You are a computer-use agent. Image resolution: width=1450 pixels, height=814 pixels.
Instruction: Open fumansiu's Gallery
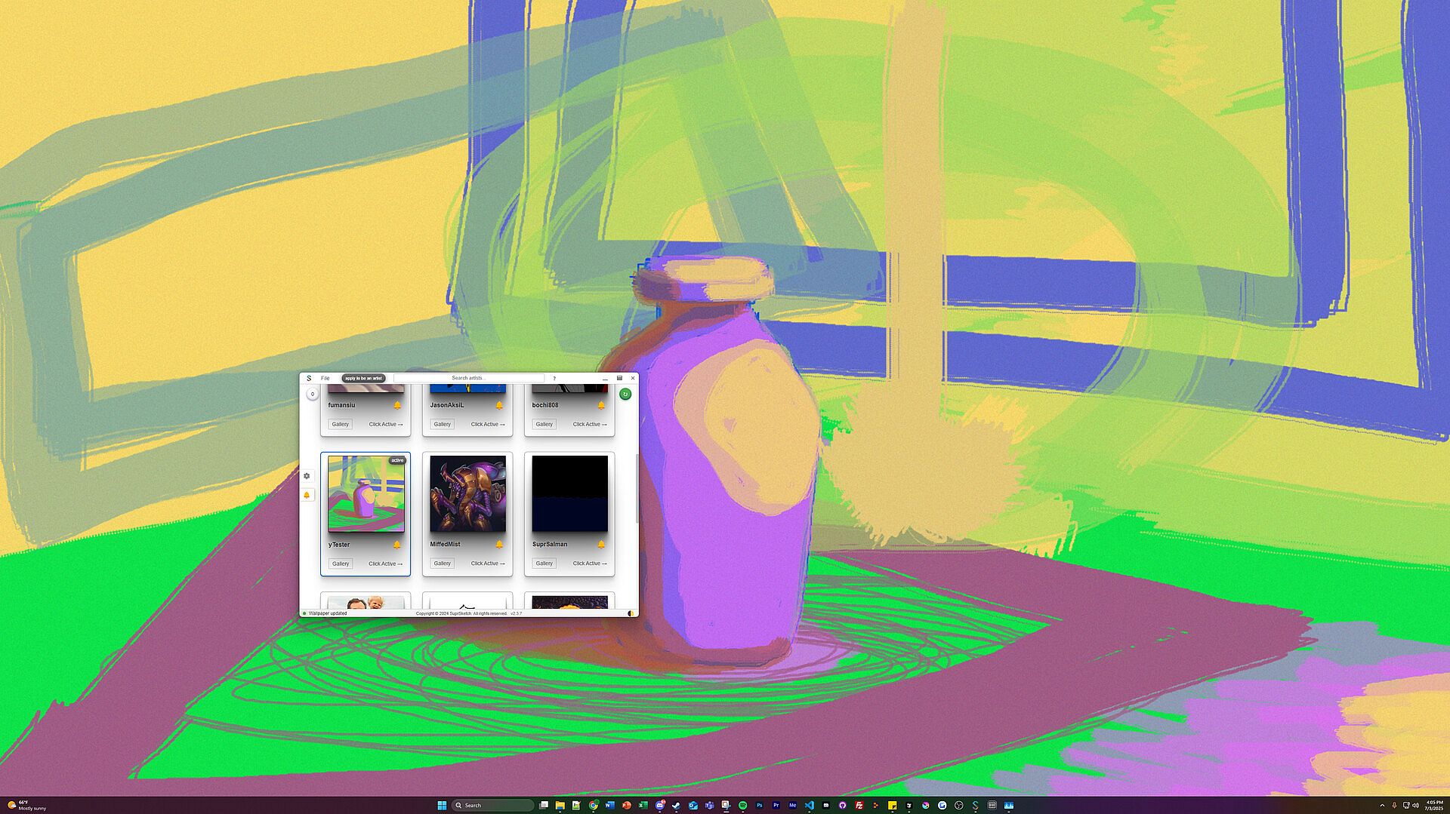click(341, 424)
